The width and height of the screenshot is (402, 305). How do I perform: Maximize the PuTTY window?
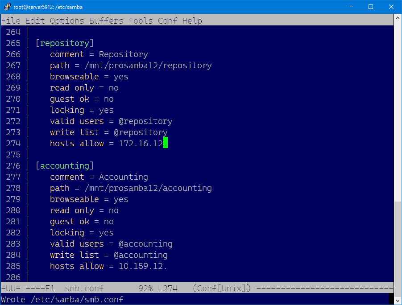pos(371,7)
